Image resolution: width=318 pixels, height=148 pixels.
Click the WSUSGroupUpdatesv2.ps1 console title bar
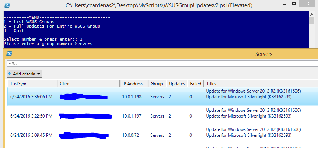(x=159, y=5)
